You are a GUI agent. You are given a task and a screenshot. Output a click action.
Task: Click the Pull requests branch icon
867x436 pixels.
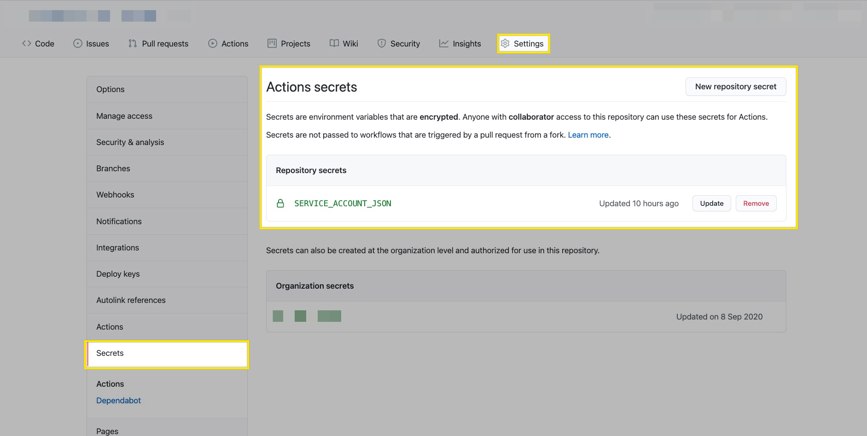(x=133, y=43)
